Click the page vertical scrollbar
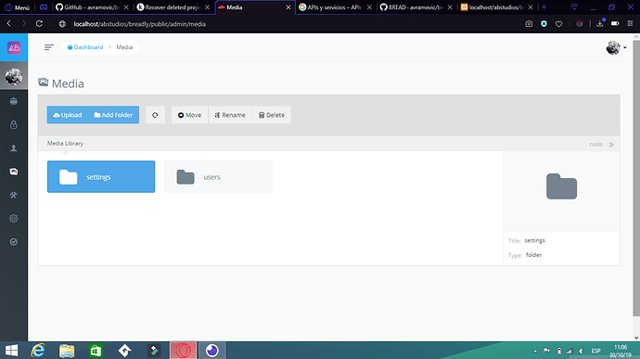Image resolution: width=640 pixels, height=359 pixels. [x=636, y=178]
